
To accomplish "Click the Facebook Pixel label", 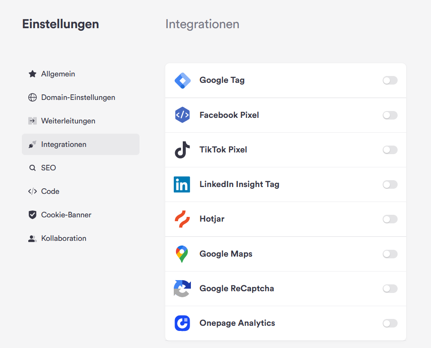I will (x=229, y=115).
